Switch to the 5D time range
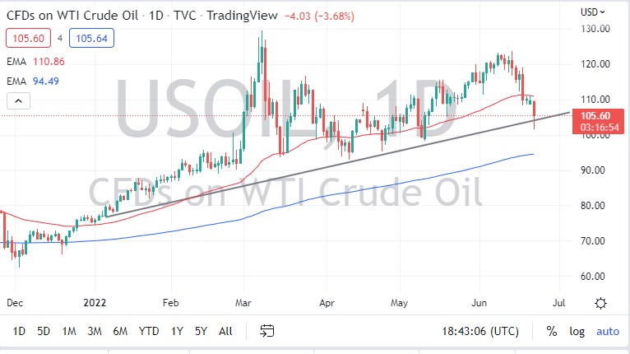Image resolution: width=630 pixels, height=354 pixels. pos(44,331)
